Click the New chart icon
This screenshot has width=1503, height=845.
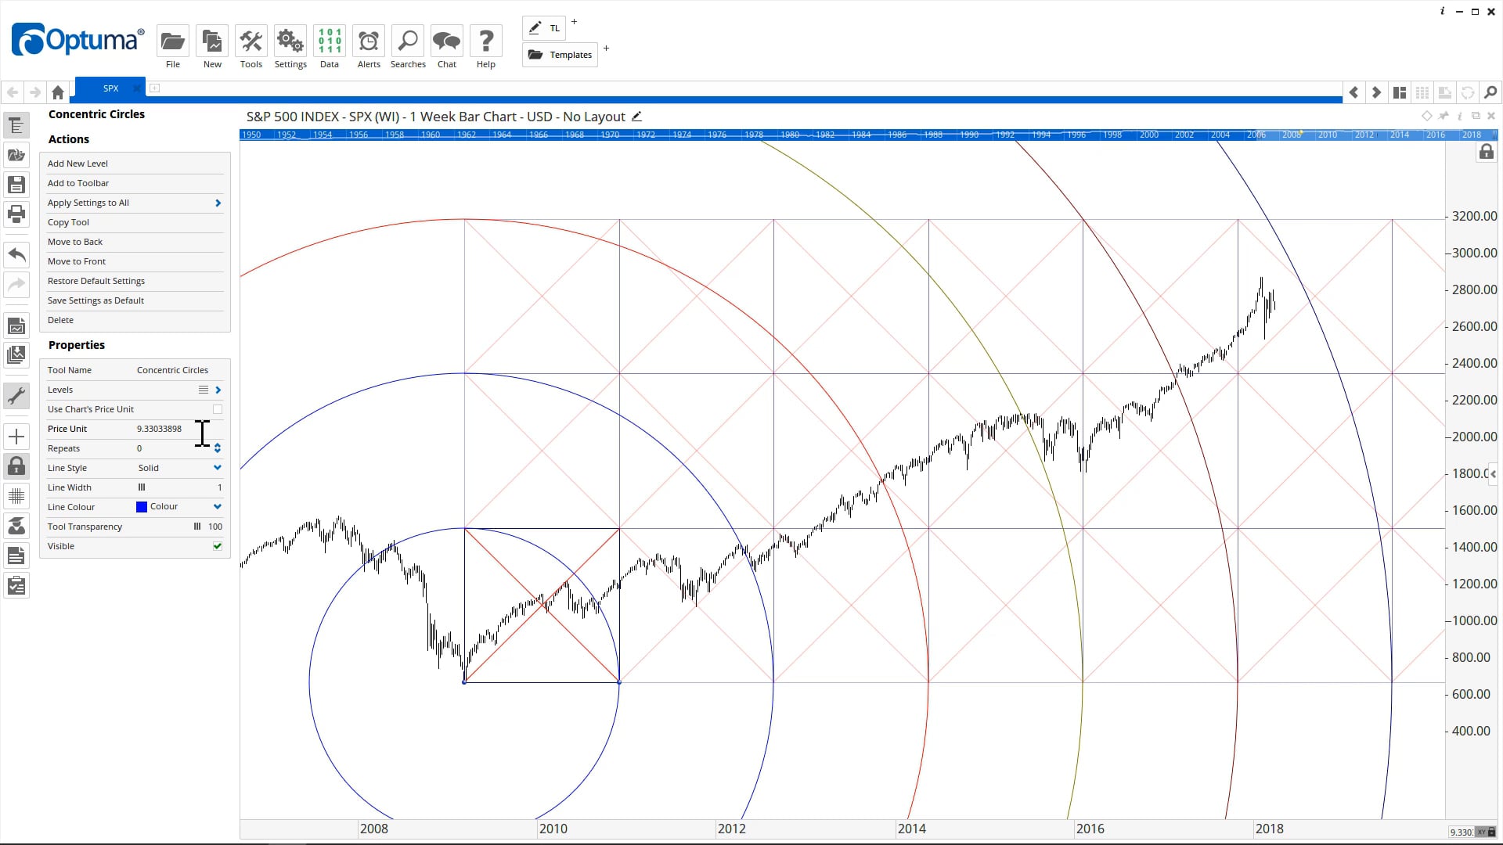(x=212, y=41)
